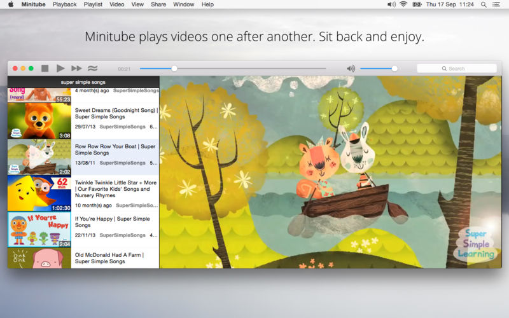This screenshot has width=509, height=318.
Task: Open the Share menu
Action: (158, 4)
